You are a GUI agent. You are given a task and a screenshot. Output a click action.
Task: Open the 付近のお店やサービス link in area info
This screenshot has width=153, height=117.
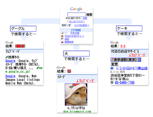[74, 36]
